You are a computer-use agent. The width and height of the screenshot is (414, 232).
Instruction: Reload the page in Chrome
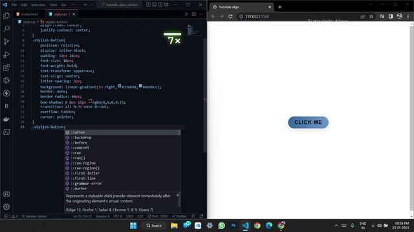[x=230, y=16]
